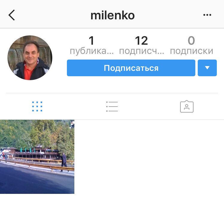Open the street and trees post thumbnail

pos(37,157)
